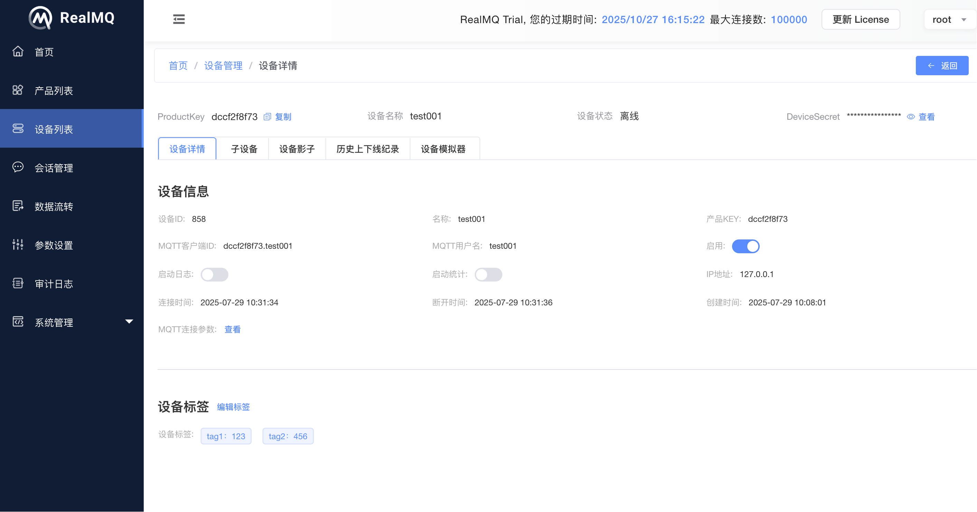Screen dimensions: 977x512
Task: Expand the 系统管理 submenu arrow
Action: pyautogui.click(x=129, y=322)
